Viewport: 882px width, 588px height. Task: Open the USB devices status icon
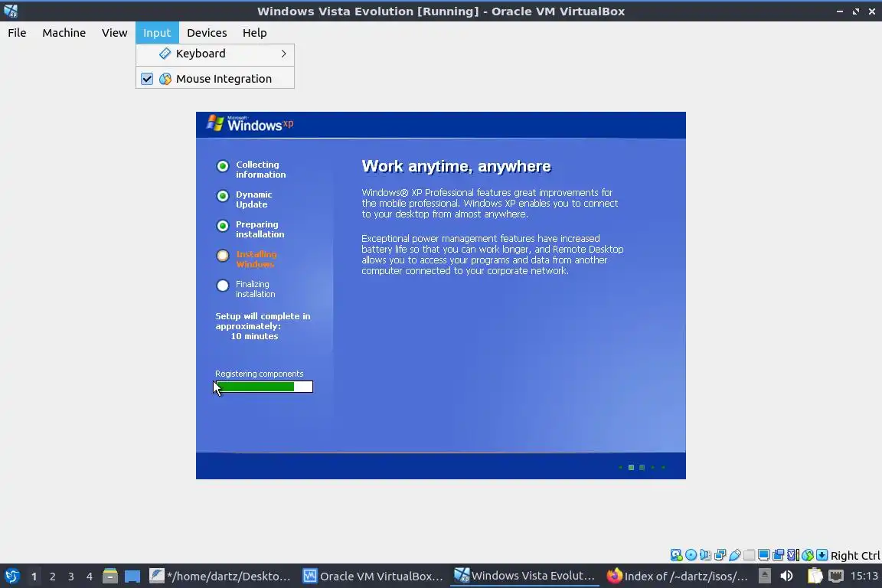coord(735,555)
